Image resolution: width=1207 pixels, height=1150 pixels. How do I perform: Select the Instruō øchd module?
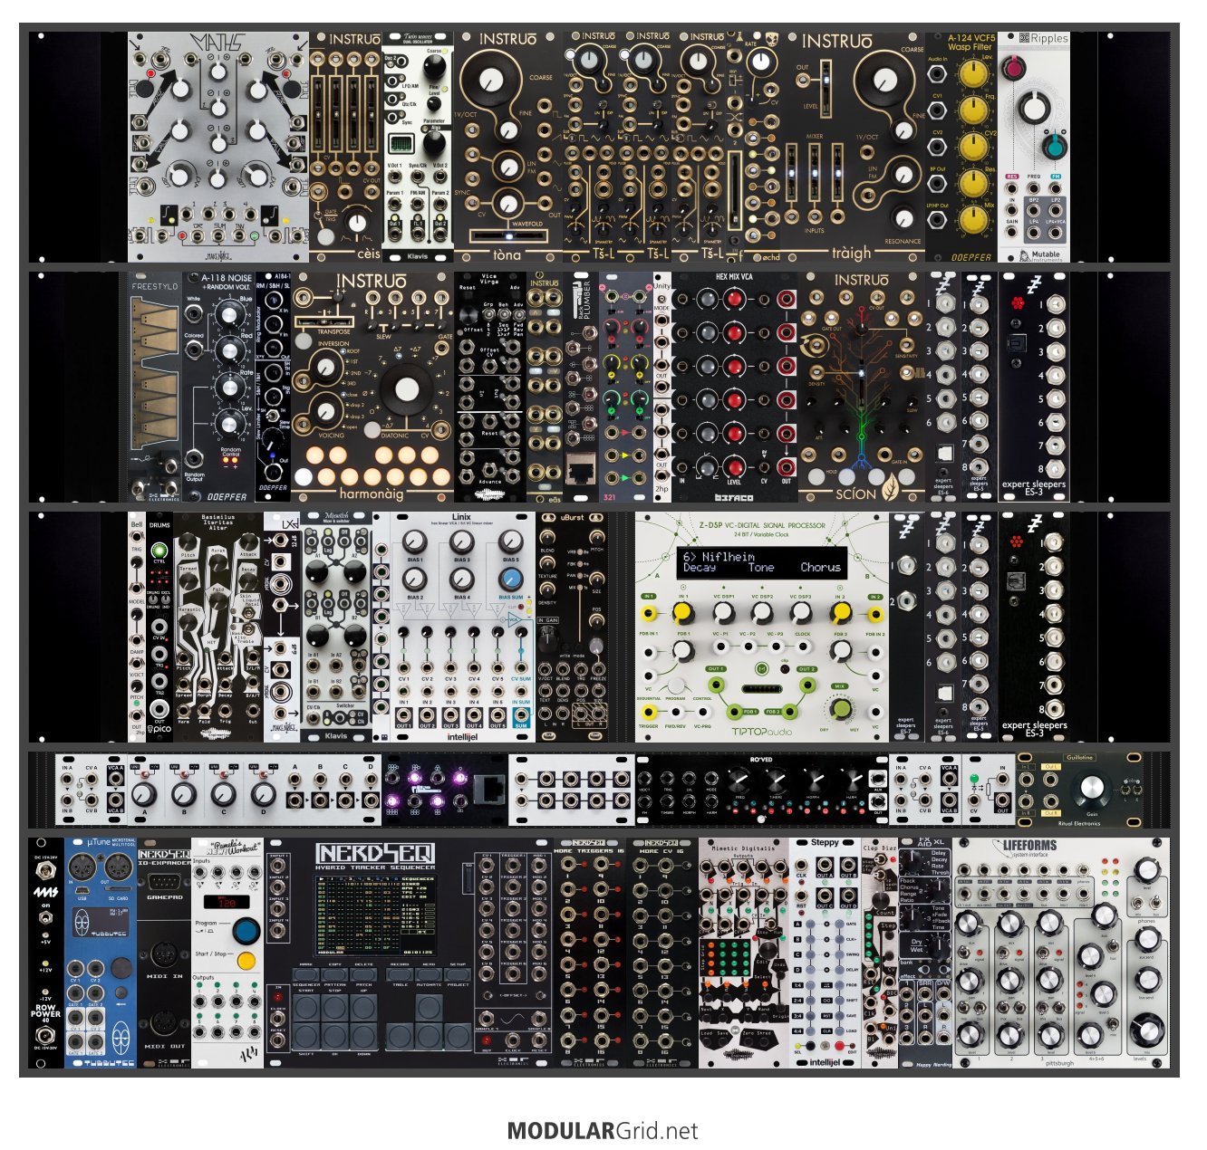[x=762, y=147]
